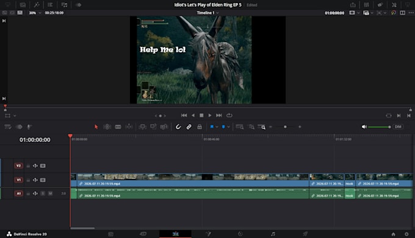Click the Detail Zoom icon
This screenshot has width=415, height=238.
click(251, 127)
